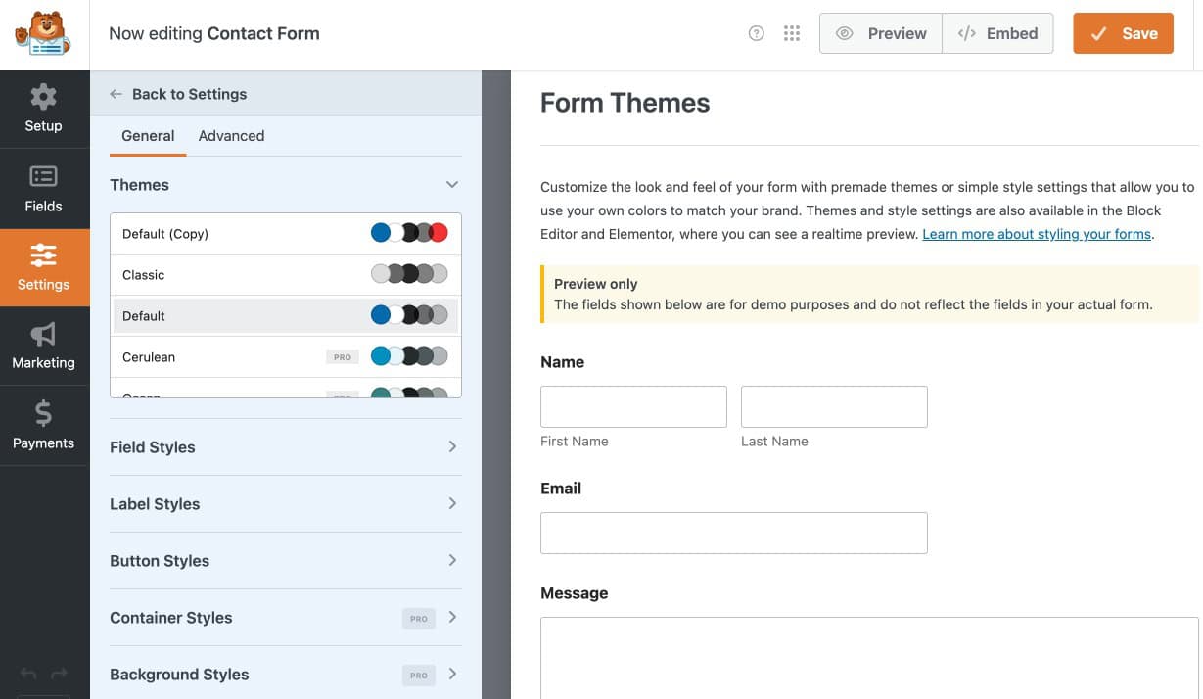
Task: Open the help question mark icon
Action: point(756,33)
